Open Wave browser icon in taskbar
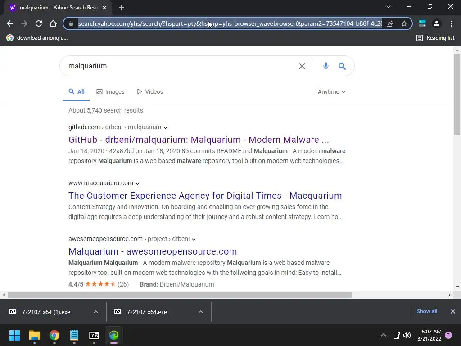The image size is (461, 346). 114,335
